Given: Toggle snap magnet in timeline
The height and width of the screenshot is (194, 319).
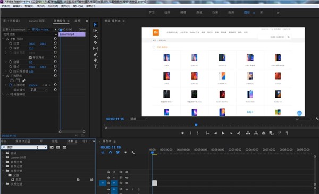Looking at the screenshot, I should (x=110, y=152).
